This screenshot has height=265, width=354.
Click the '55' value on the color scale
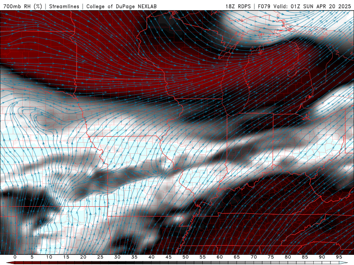[x=203, y=257]
